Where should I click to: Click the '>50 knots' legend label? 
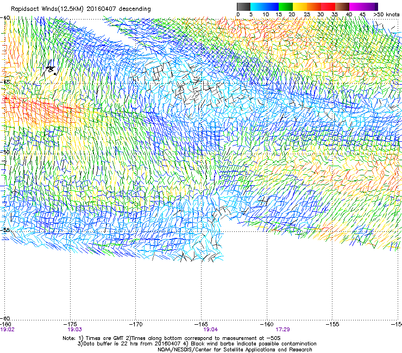click(x=386, y=15)
